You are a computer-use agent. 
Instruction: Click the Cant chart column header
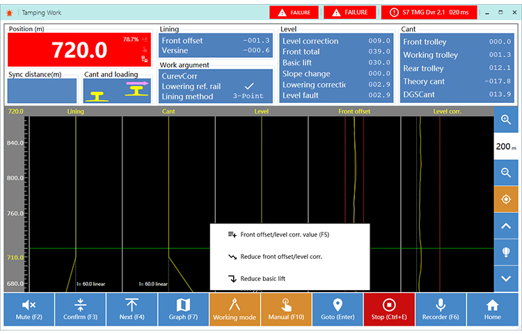click(x=168, y=111)
